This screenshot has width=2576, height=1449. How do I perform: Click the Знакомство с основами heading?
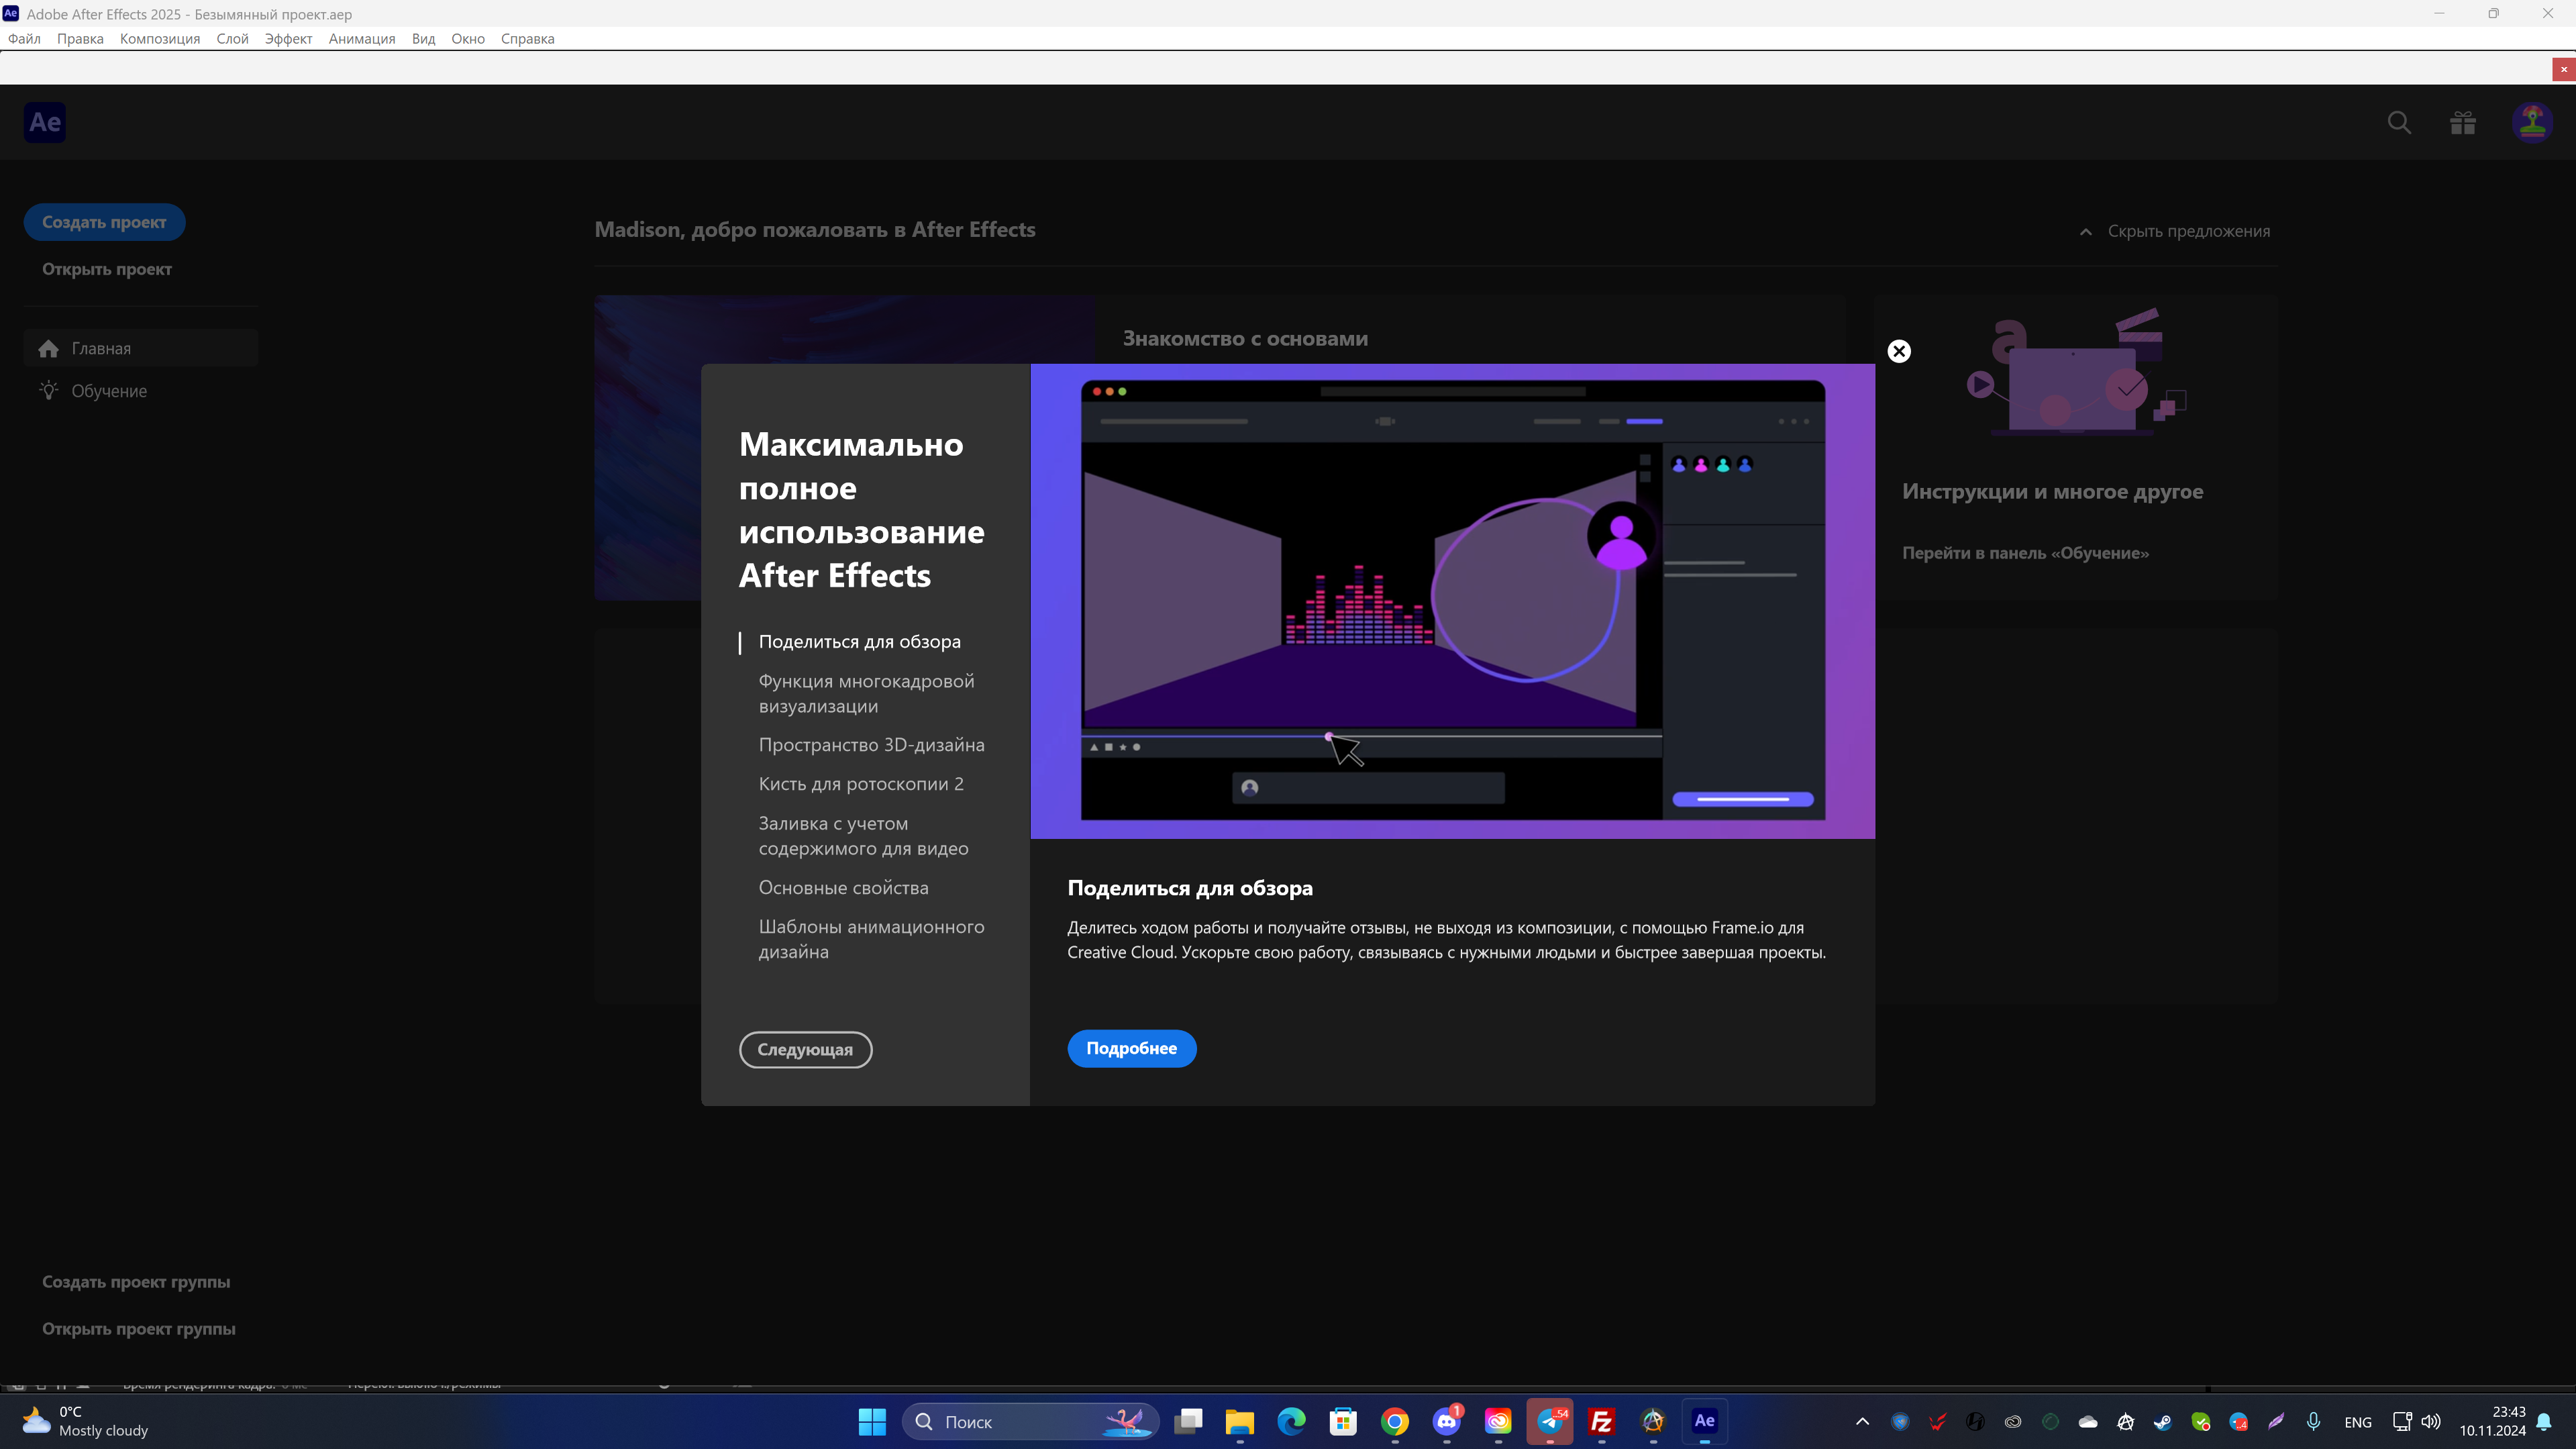(1245, 339)
